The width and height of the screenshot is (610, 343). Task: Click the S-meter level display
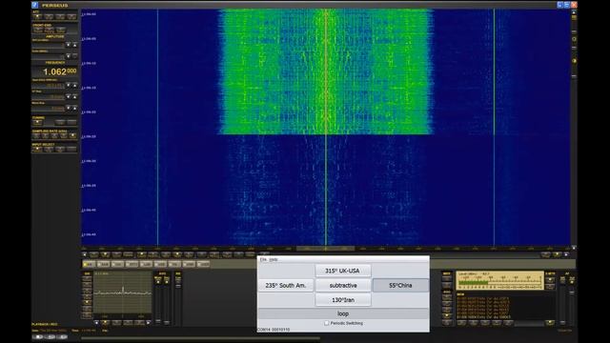click(x=499, y=281)
